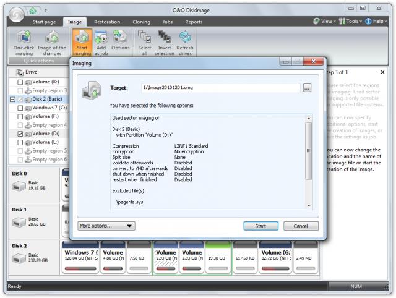
Task: Select the 19.38 GB empty region block
Action: point(218,257)
